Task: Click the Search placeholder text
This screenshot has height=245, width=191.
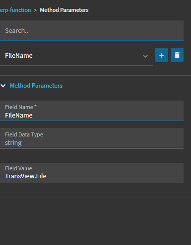Action: [16, 31]
